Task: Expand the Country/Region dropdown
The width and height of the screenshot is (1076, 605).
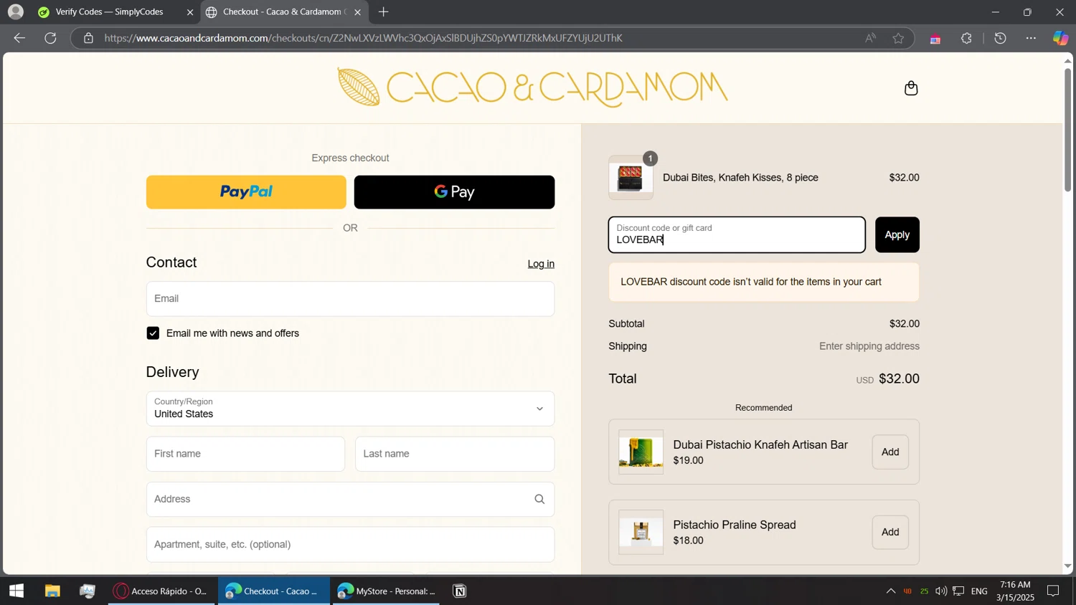Action: pos(350,409)
